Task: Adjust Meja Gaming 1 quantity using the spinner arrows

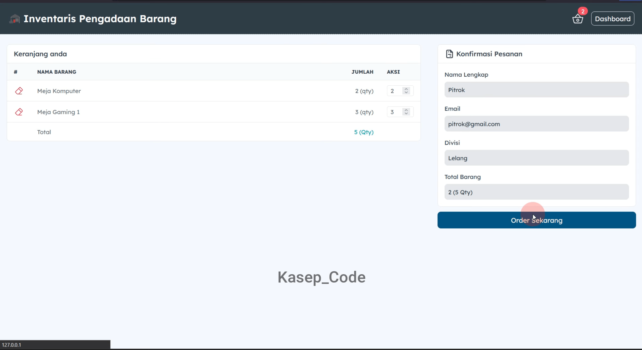Action: (x=406, y=112)
